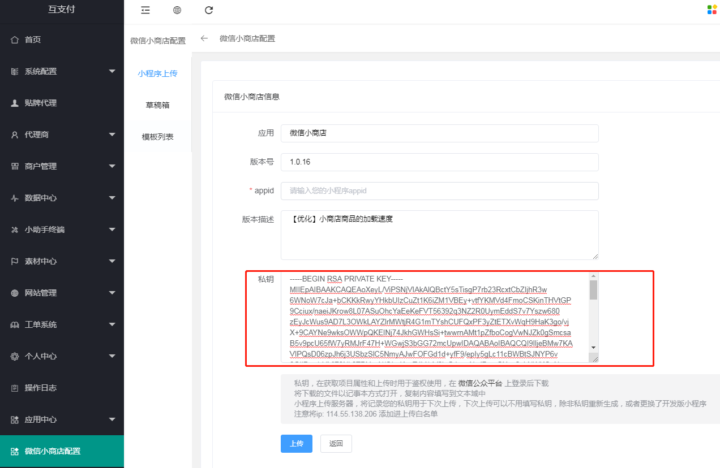This screenshot has height=468, width=720.
Task: Expand the 系统配置 menu arrow
Action: pyautogui.click(x=112, y=71)
